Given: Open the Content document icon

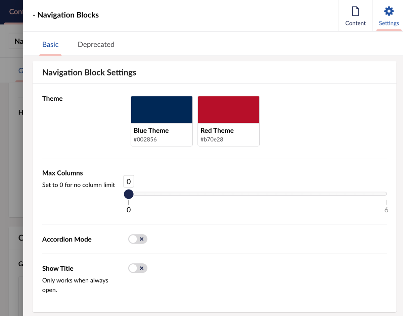Looking at the screenshot, I should tap(355, 12).
